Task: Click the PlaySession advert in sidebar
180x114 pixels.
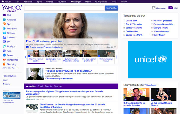Action: coord(12,96)
